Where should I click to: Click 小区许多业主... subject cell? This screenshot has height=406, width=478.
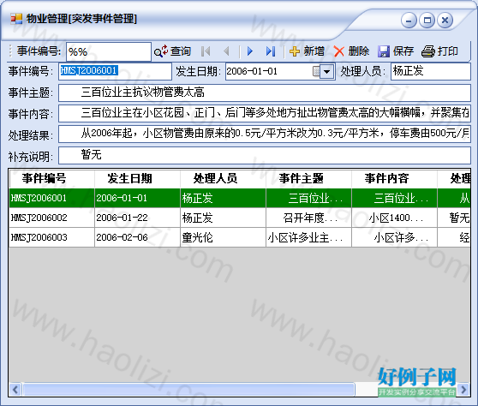pyautogui.click(x=308, y=237)
